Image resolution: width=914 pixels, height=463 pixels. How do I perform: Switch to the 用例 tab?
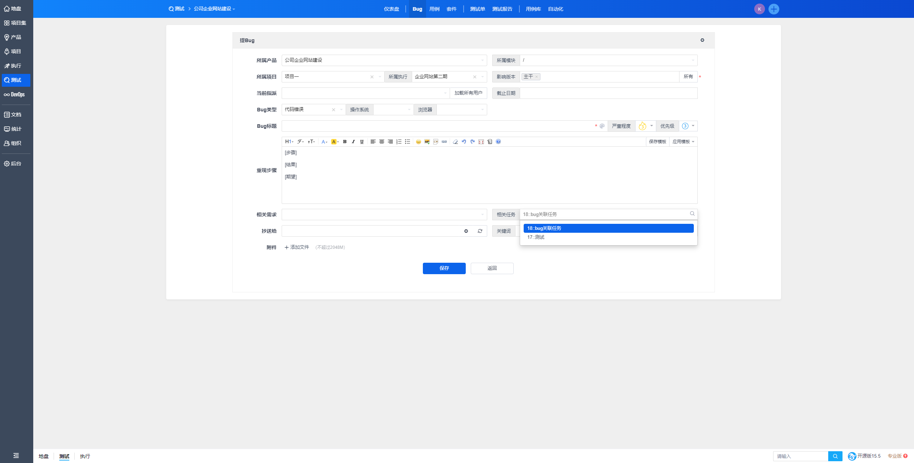434,9
